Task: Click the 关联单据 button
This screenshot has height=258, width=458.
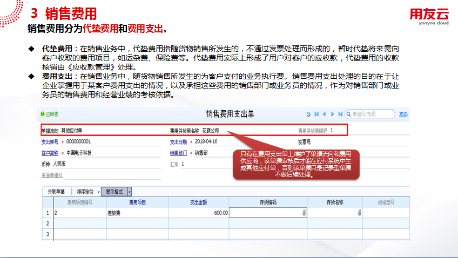Action: click(x=56, y=192)
